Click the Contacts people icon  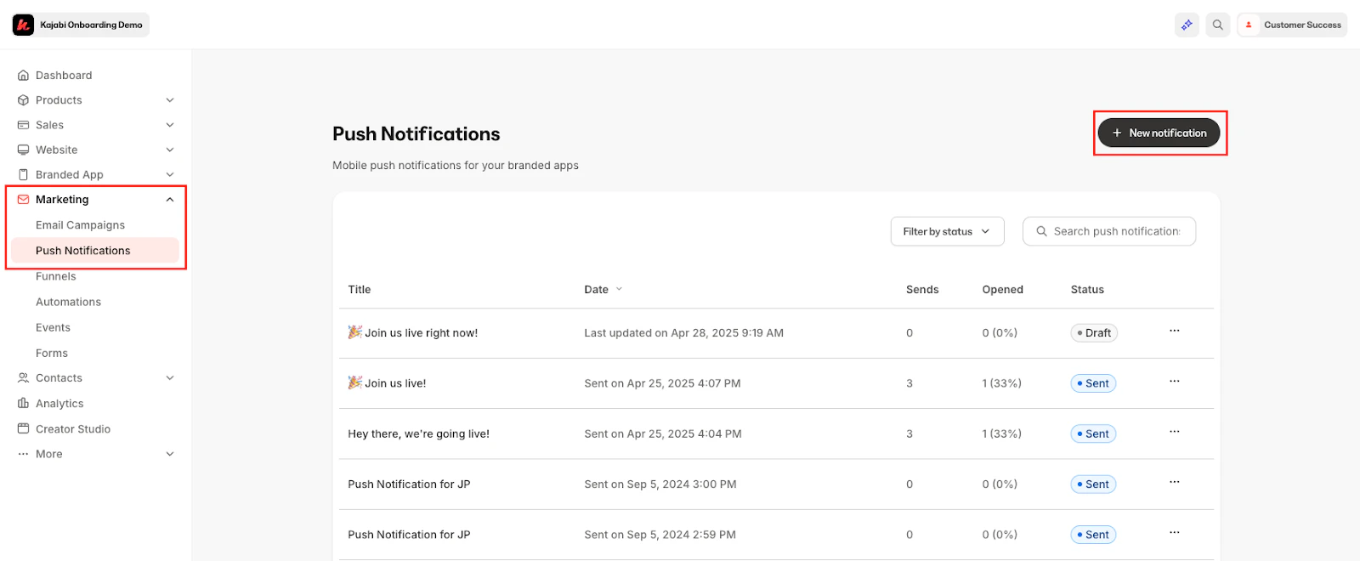[24, 378]
